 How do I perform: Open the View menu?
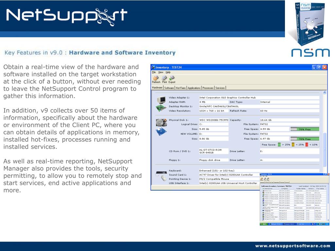pos(161,72)
